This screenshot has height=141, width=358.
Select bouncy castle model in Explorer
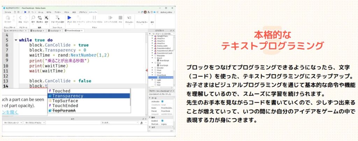tap(162, 46)
